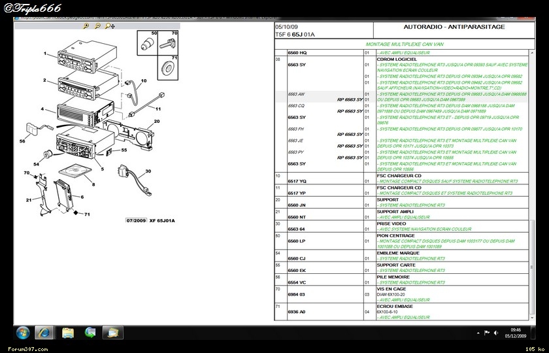Click callout number 21 beside the bracket

[29, 200]
